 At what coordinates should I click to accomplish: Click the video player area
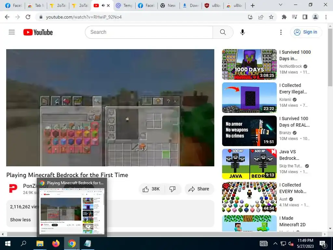tap(110, 107)
